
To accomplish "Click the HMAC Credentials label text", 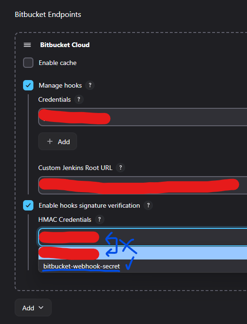I will pos(65,219).
